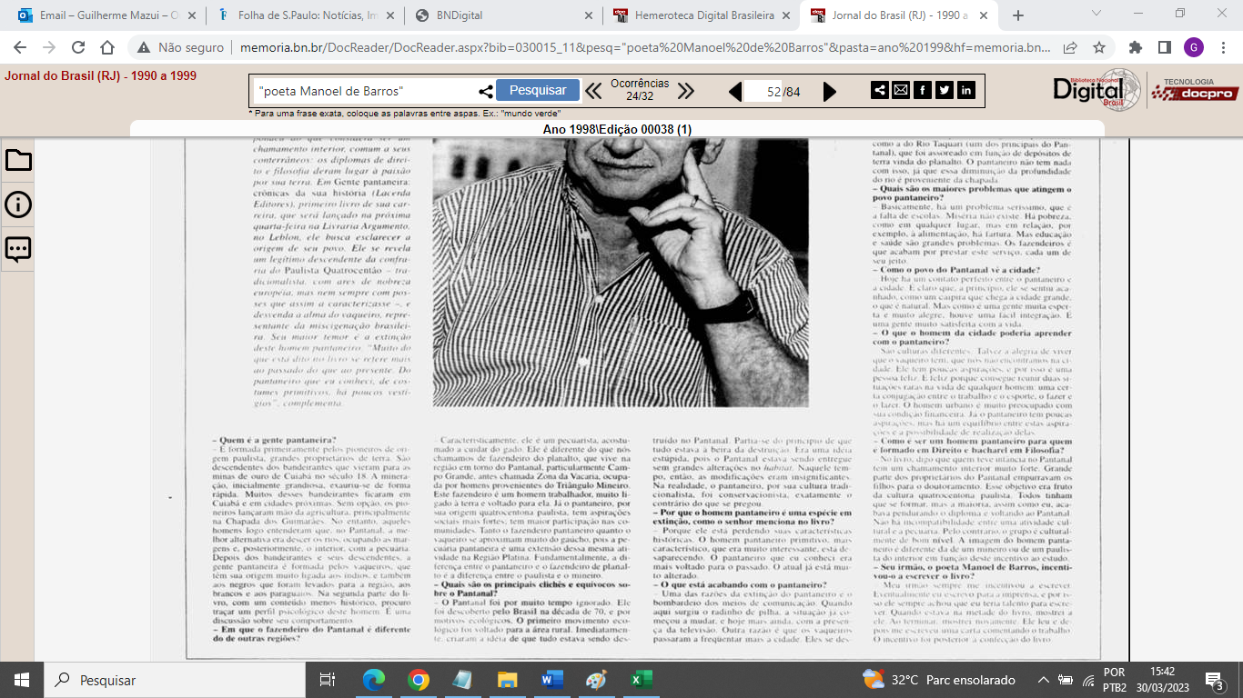The height and width of the screenshot is (698, 1243).
Task: Open Windows Task View
Action: tap(328, 680)
